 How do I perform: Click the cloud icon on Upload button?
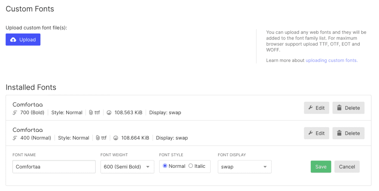13,39
